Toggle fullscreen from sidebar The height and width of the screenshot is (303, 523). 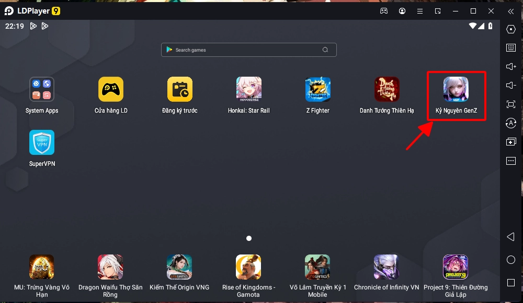pyautogui.click(x=511, y=104)
